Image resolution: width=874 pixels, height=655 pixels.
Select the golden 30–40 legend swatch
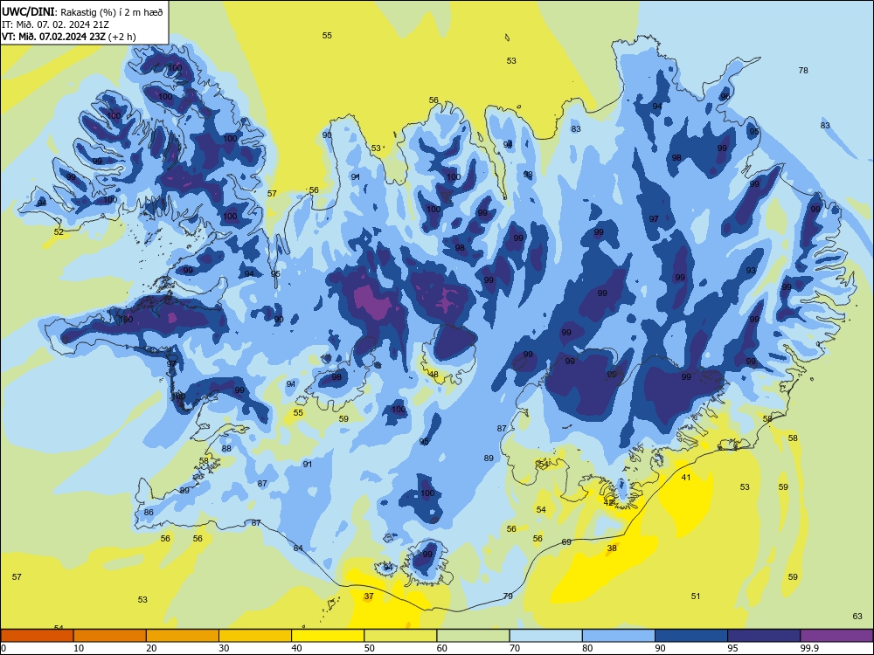point(255,636)
